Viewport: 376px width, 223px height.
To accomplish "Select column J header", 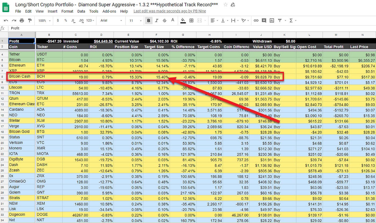I will point(261,35).
